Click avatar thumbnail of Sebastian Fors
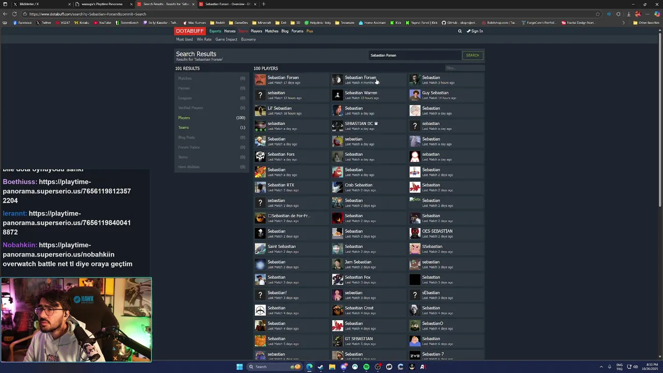This screenshot has height=373, width=663. coord(260,156)
